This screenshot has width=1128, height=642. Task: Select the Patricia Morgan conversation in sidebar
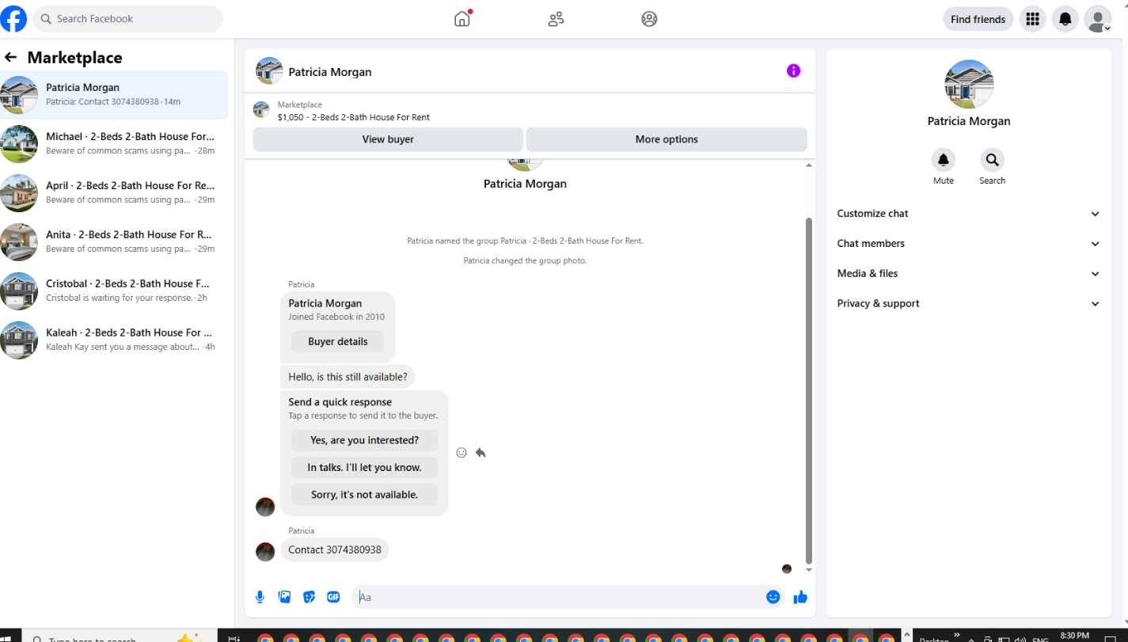pyautogui.click(x=114, y=95)
